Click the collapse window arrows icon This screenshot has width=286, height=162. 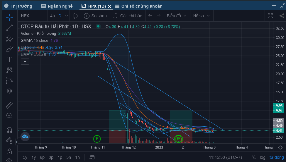[282, 6]
